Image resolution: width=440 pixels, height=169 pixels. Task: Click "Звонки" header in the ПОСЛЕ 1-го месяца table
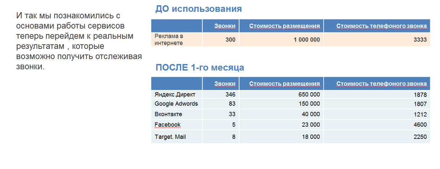click(x=225, y=84)
